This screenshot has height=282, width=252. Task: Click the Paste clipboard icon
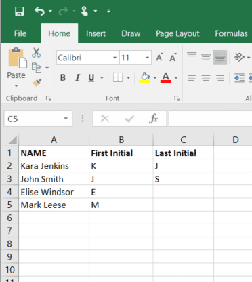17,58
